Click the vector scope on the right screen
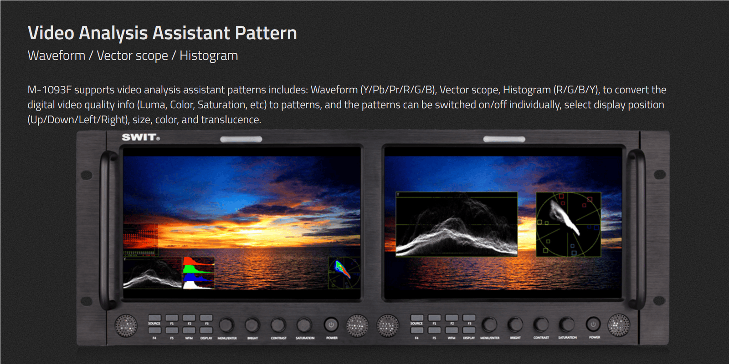Viewport: 729px width, 364px height. [568, 224]
